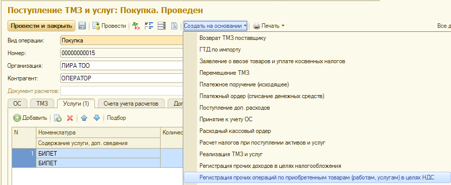Copy the row with the document-plus icon
Viewport: 451px width, 185px height.
coord(58,118)
